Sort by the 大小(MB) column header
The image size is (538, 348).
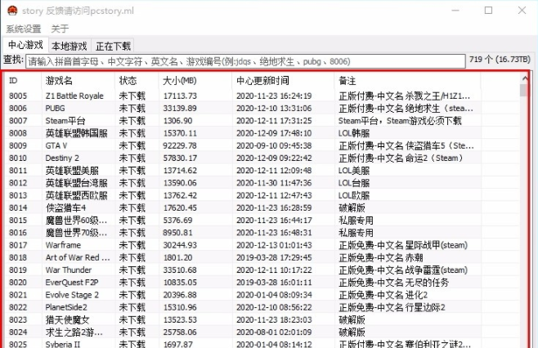tap(195, 81)
